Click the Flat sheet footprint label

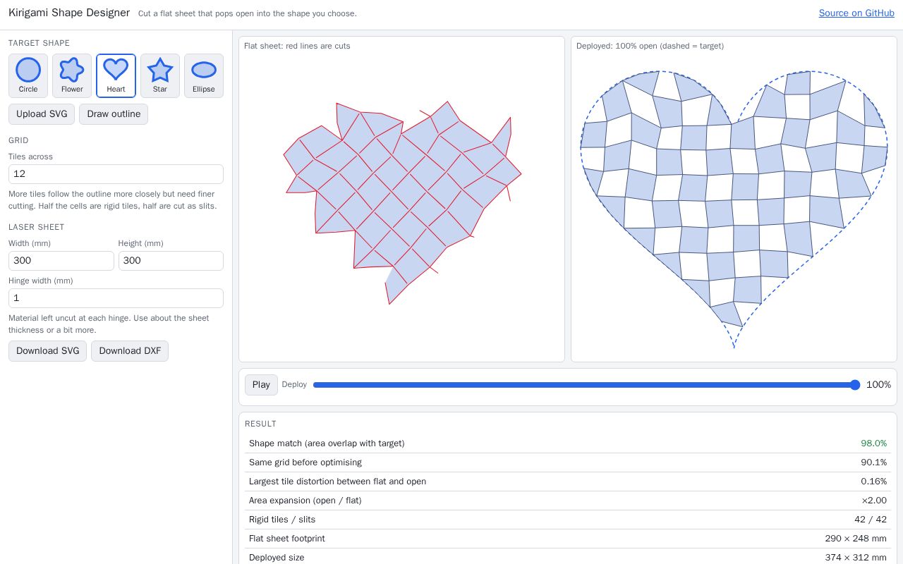tap(287, 539)
